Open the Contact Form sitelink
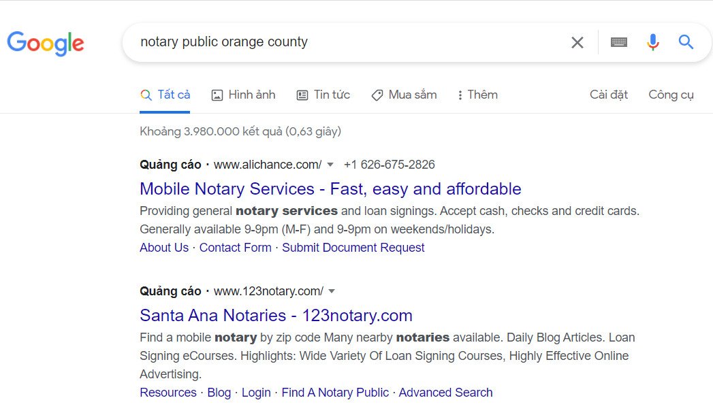This screenshot has height=413, width=713. (235, 248)
